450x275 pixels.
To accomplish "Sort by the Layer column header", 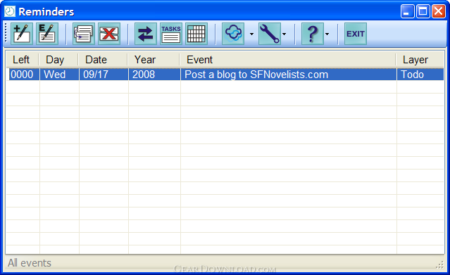I will pyautogui.click(x=420, y=60).
